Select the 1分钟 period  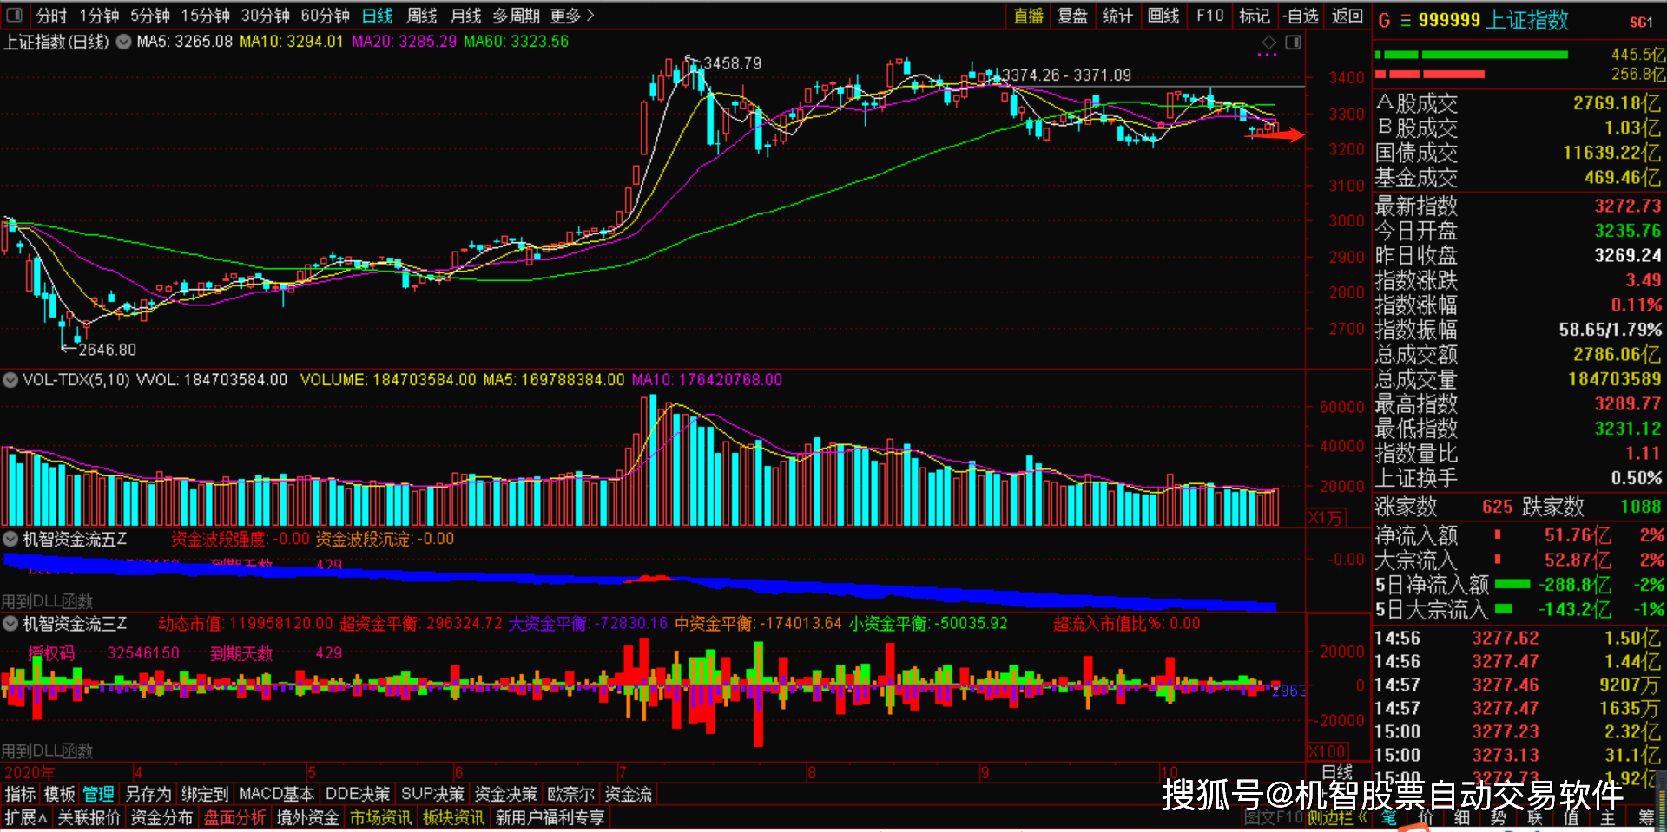(x=99, y=16)
